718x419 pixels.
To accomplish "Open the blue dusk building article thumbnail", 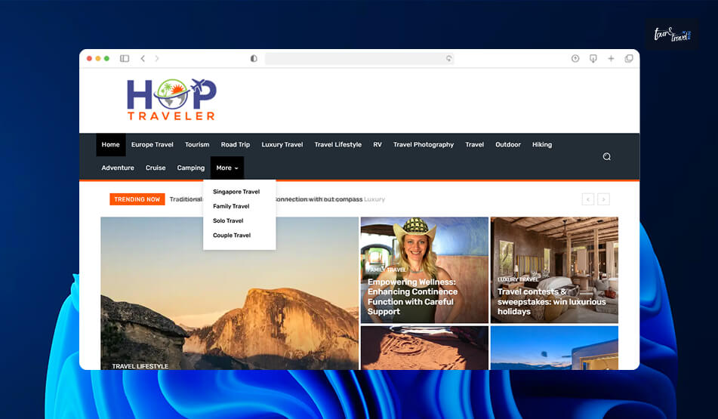I will 554,348.
